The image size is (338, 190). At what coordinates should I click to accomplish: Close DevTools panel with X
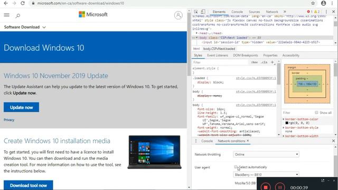[x=333, y=12]
